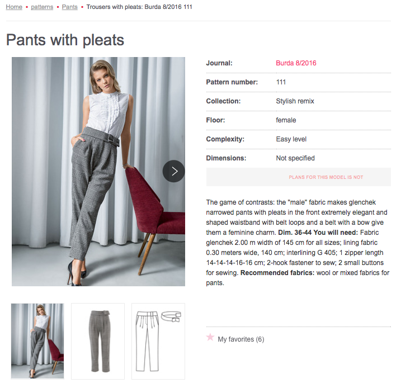Open the Pants category breadcrumb
This screenshot has height=383, width=396.
tap(70, 7)
